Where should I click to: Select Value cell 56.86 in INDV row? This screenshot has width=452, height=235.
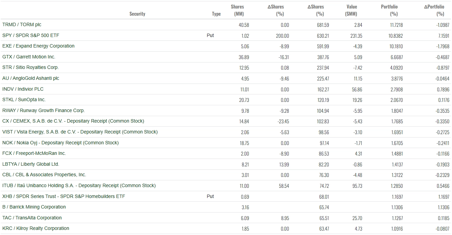(x=357, y=89)
